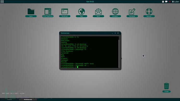Open the Terminal desktop icon
The height and width of the screenshot is (101, 180).
(x=65, y=12)
